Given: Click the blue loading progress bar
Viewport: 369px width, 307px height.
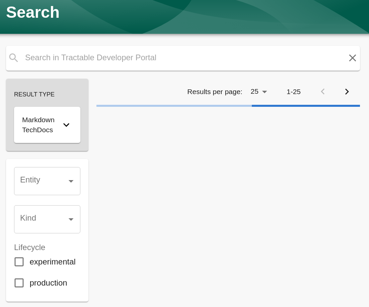Looking at the screenshot, I should pyautogui.click(x=306, y=106).
